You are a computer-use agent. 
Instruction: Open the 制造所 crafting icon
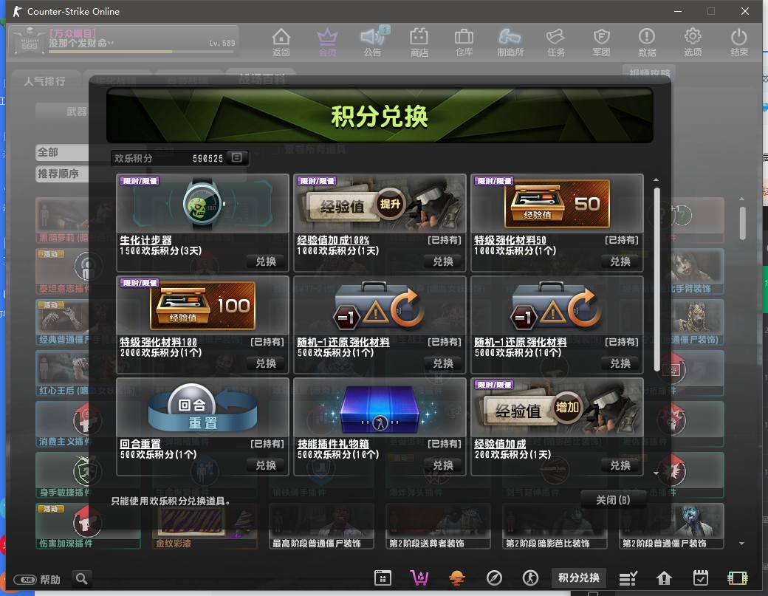click(x=510, y=41)
